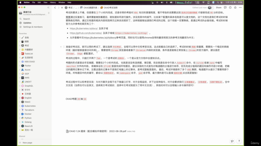Click the Notion app menu
Image resolution: width=261 pixels, height=146 pixels.
click(x=27, y=2)
